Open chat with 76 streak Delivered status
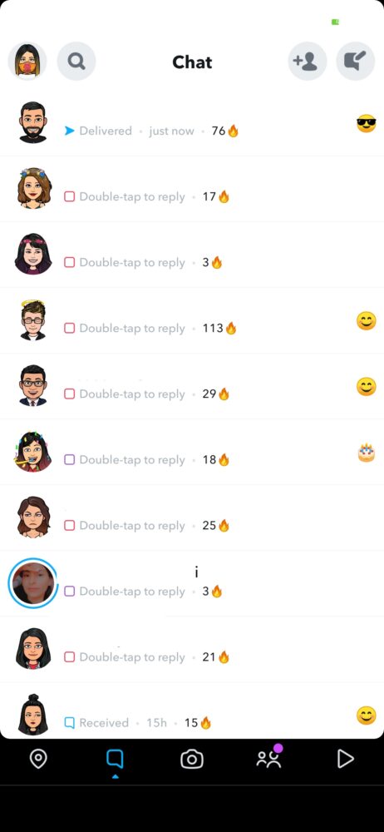Image resolution: width=384 pixels, height=832 pixels. (192, 124)
